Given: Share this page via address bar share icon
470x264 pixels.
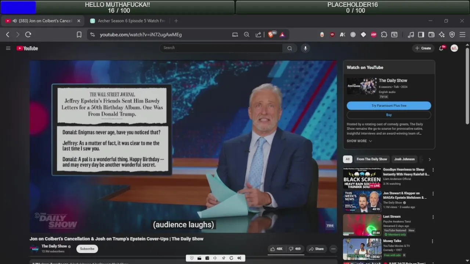Looking at the screenshot, I should 258,34.
